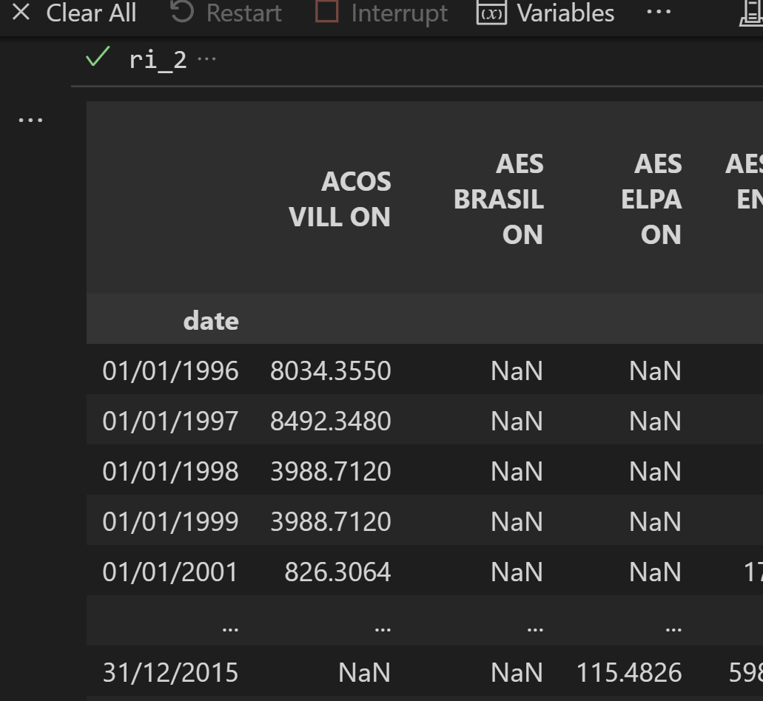
Task: Click the interactive window toolbar Variables label
Action: pos(566,13)
